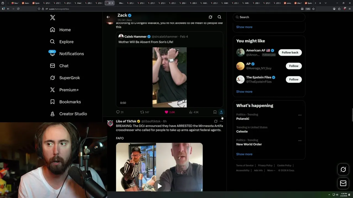Open Caleb Hammer's profile name
Screen dimensions: 353x198
tap(135, 37)
